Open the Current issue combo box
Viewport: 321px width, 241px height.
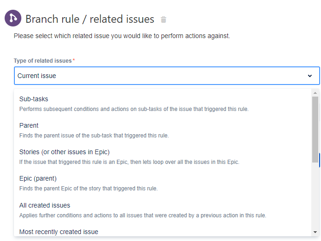pos(167,76)
